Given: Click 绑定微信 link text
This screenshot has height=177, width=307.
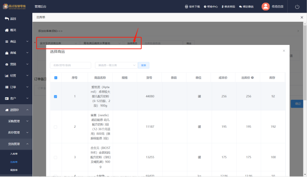Looking at the screenshot, I should pos(248,7).
